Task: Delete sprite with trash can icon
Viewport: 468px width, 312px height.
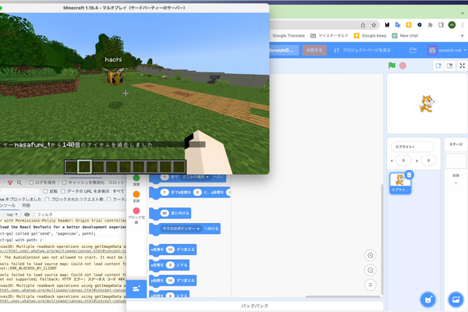Action: click(x=409, y=175)
